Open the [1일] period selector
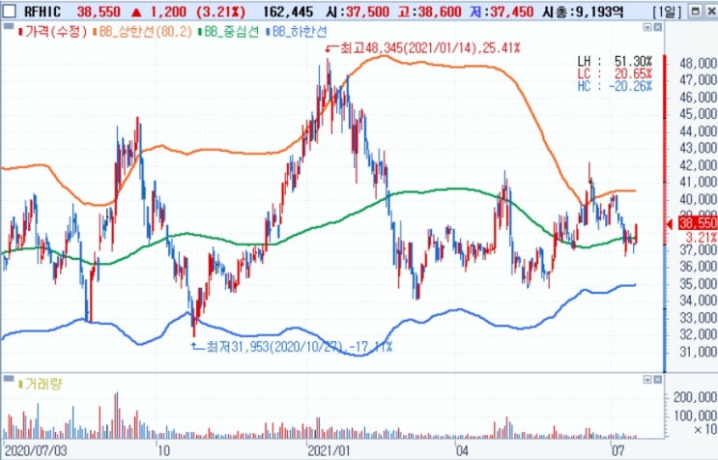 coord(667,12)
